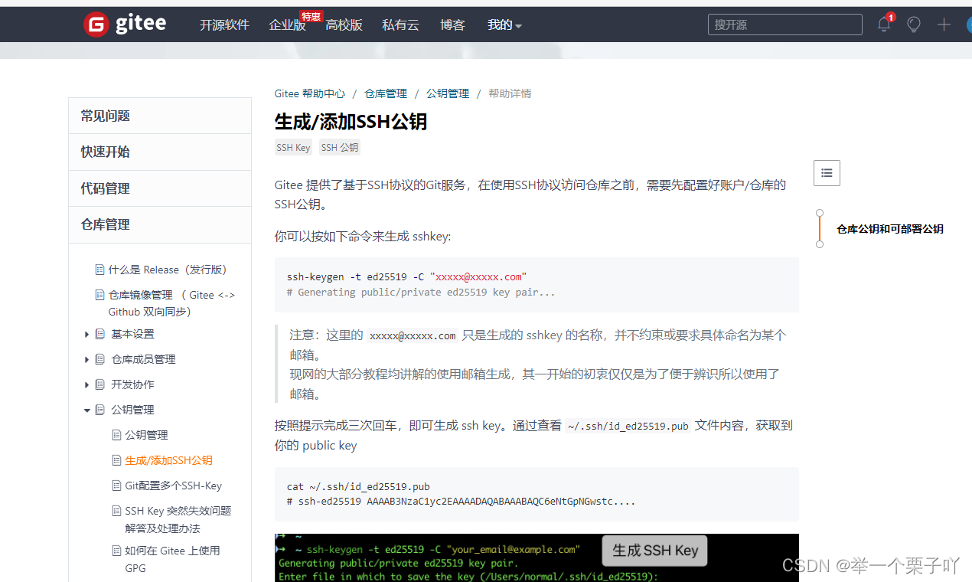Click the SSH Key tag
The image size is (972, 582).
tap(294, 148)
